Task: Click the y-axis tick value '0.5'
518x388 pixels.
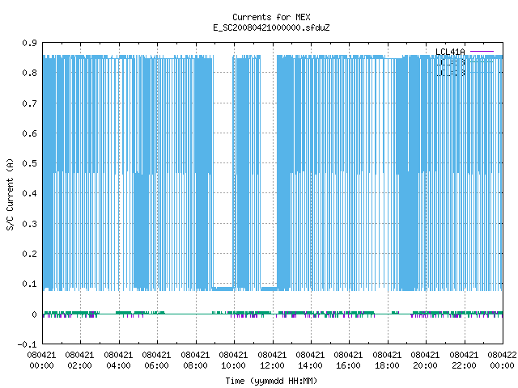Action: (x=30, y=163)
